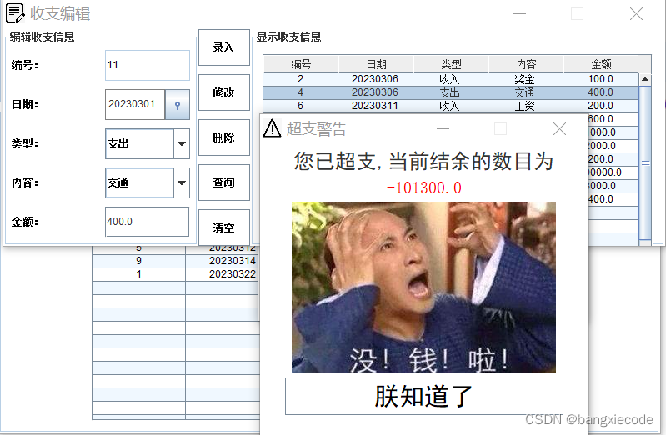Image resolution: width=666 pixels, height=435 pixels.
Task: Focus the 编号 input field containing 11
Action: coord(147,66)
